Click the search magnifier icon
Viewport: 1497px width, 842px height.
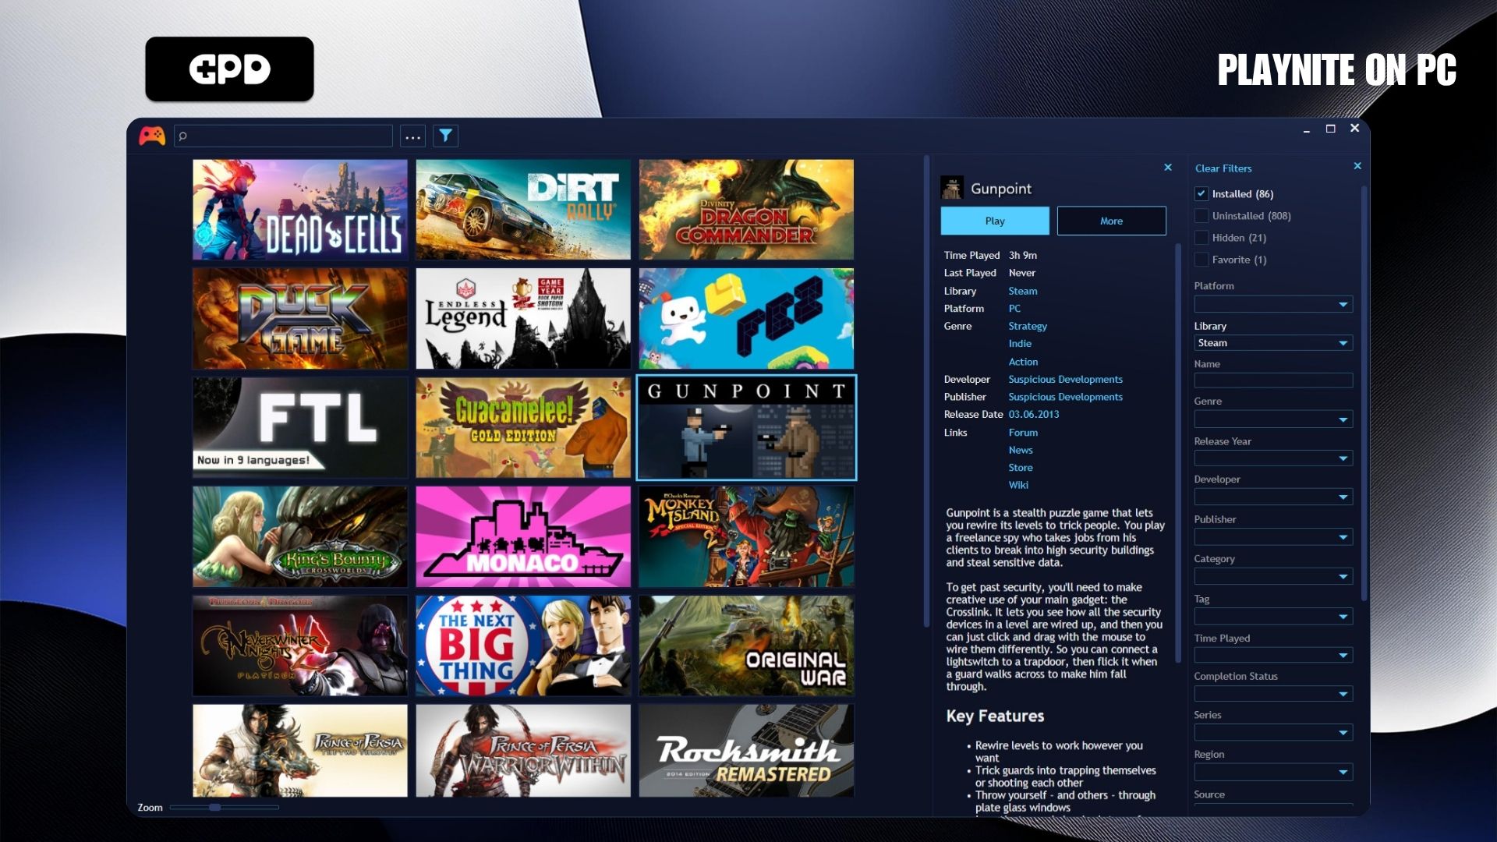[183, 136]
